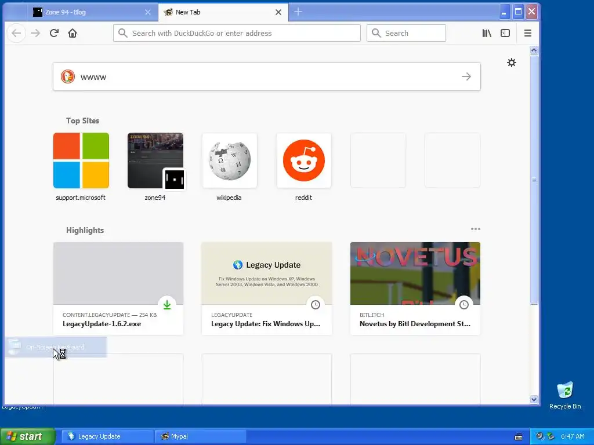The width and height of the screenshot is (594, 445).
Task: Click the zone94 favicon badge on tile
Action: [174, 179]
